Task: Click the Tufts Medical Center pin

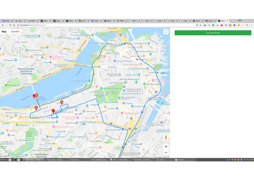Action: tap(122, 113)
